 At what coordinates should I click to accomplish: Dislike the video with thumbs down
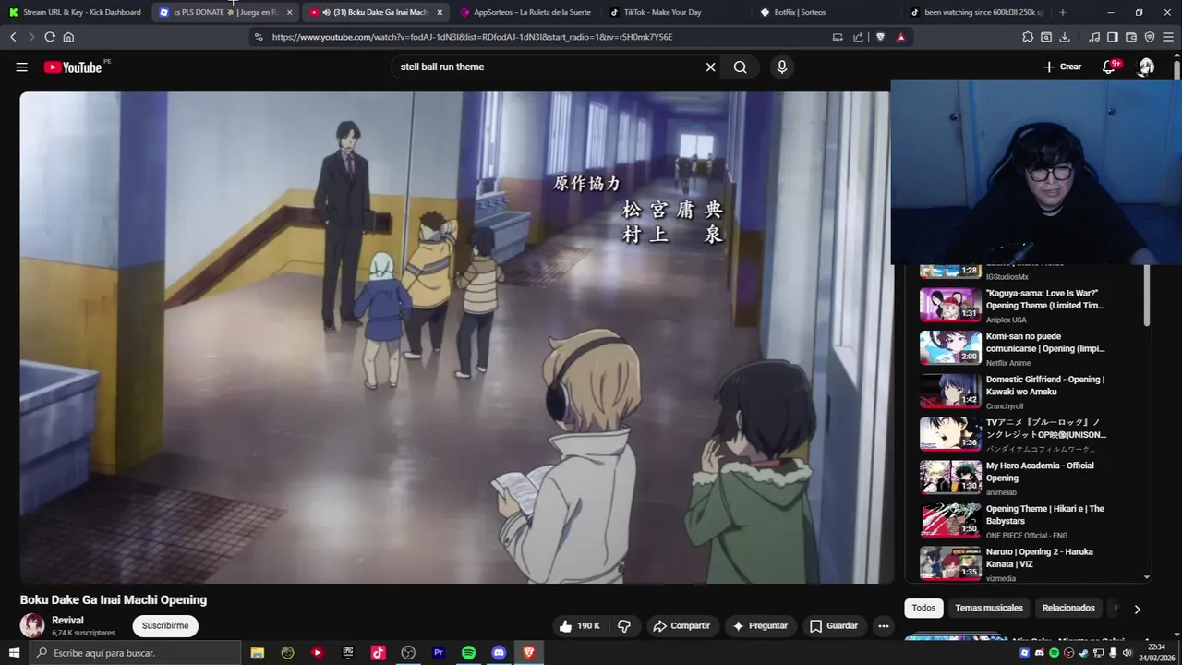(x=624, y=625)
